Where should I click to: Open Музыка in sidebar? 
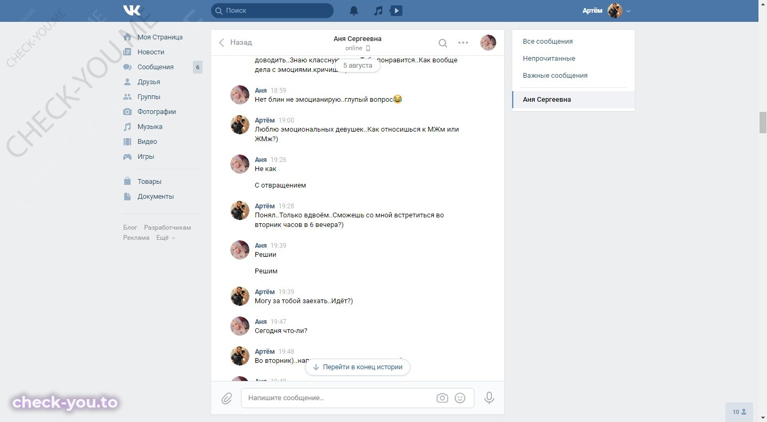click(x=150, y=127)
